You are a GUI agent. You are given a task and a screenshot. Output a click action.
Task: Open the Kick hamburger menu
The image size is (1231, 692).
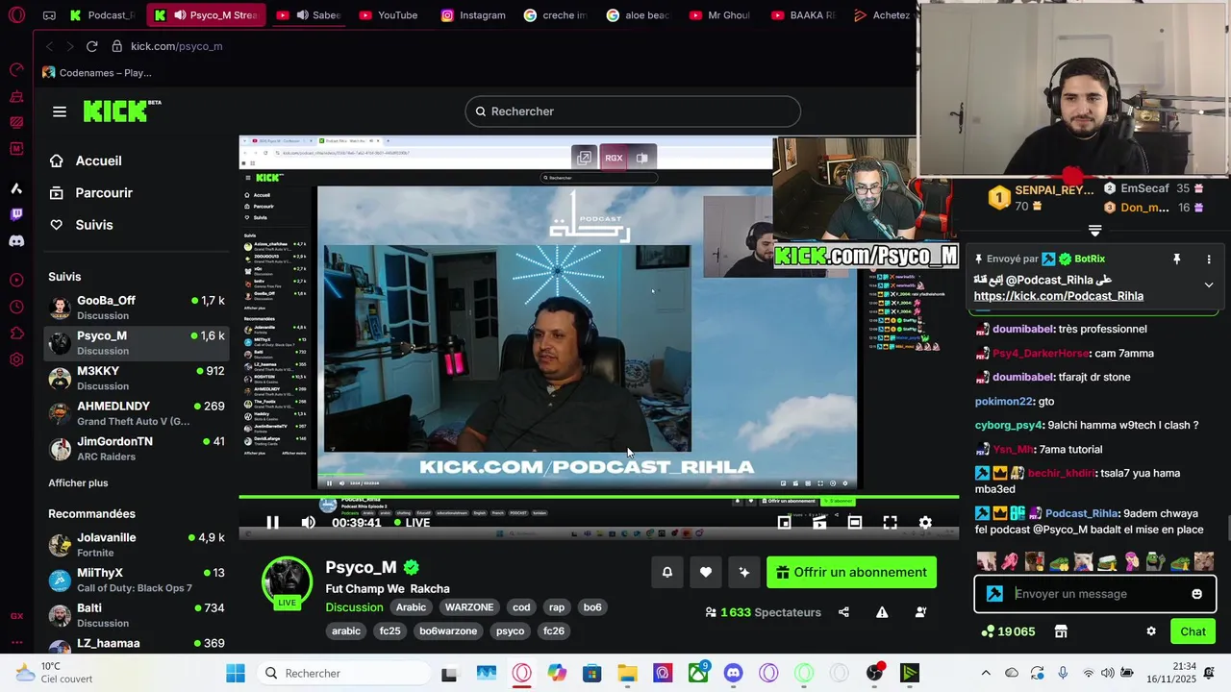(60, 111)
